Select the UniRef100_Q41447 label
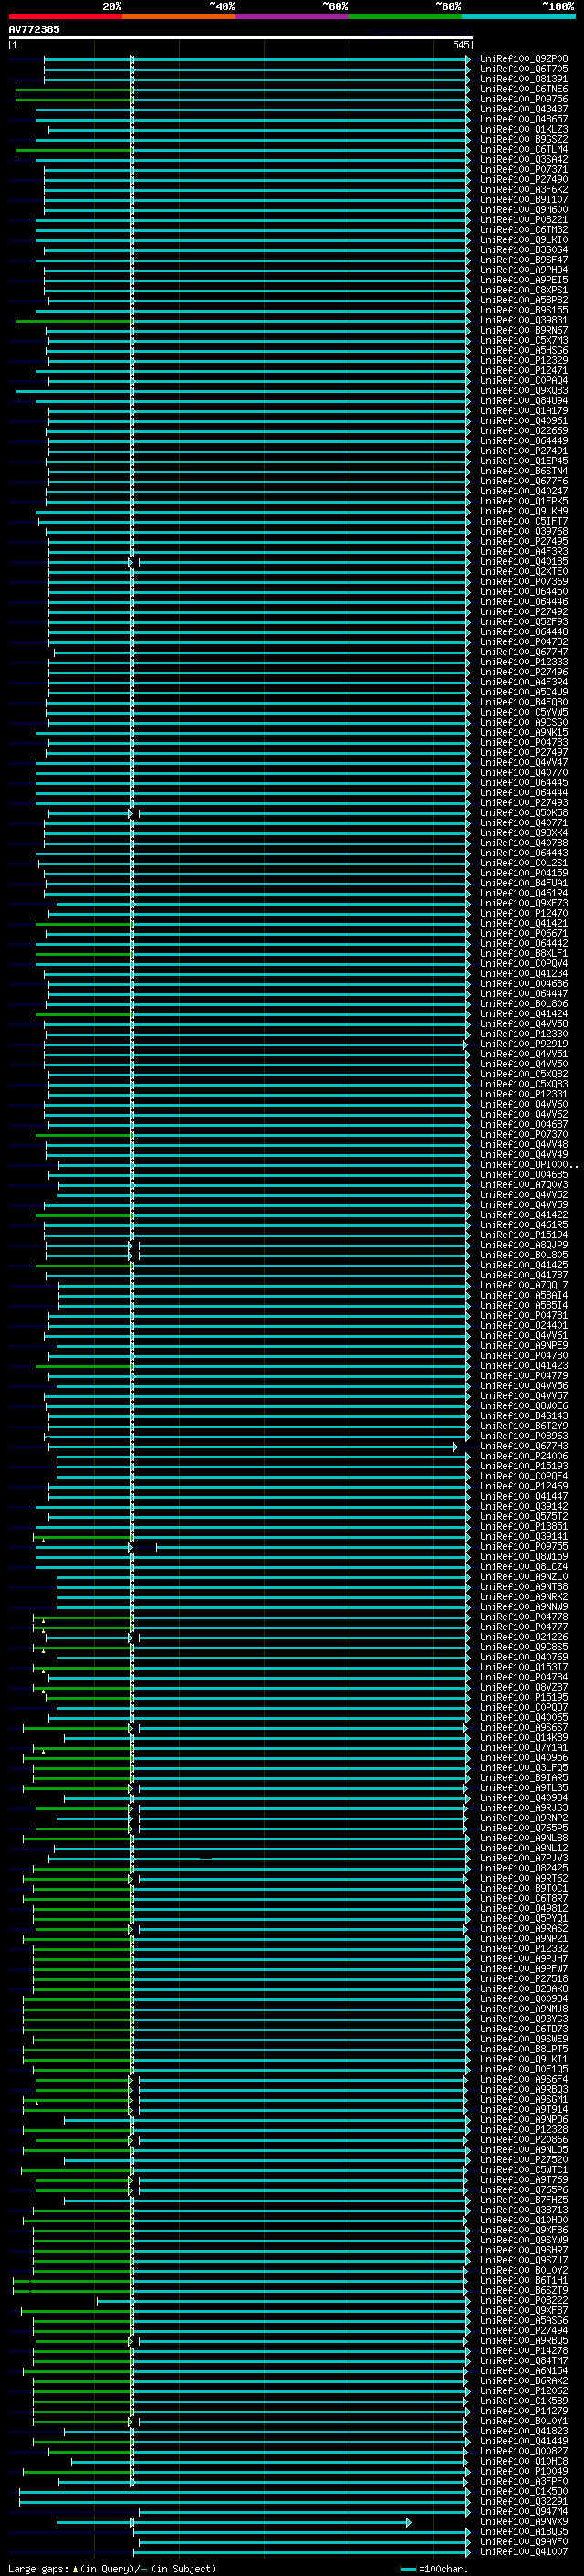Screen dimensions: 584x2576 point(524,1495)
